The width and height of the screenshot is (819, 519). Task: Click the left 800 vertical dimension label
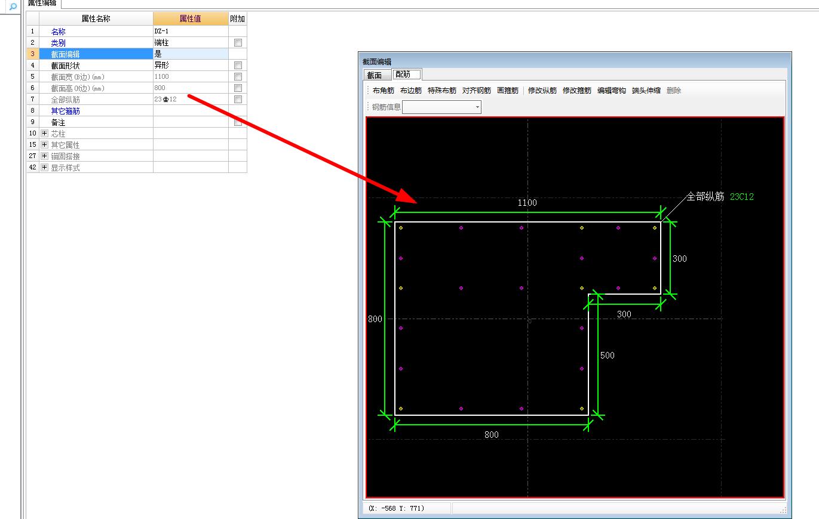375,319
